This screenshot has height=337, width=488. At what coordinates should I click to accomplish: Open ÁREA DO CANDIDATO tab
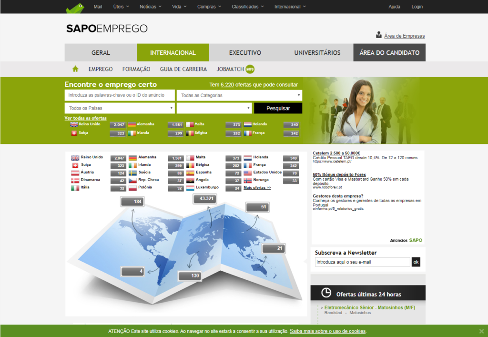pos(389,52)
